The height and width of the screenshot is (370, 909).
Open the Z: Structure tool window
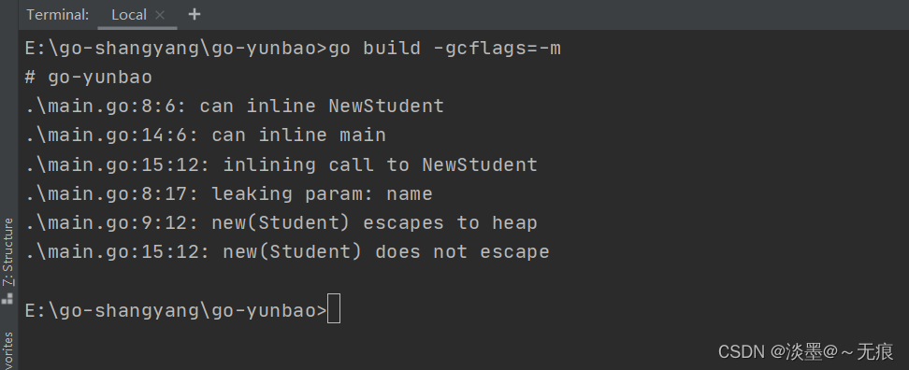8,252
